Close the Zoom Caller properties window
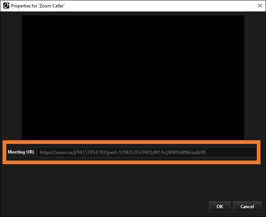 pos(260,6)
